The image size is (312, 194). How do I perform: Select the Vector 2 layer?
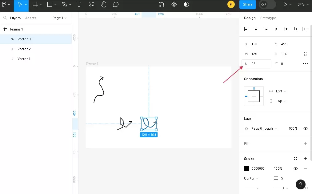tap(24, 49)
